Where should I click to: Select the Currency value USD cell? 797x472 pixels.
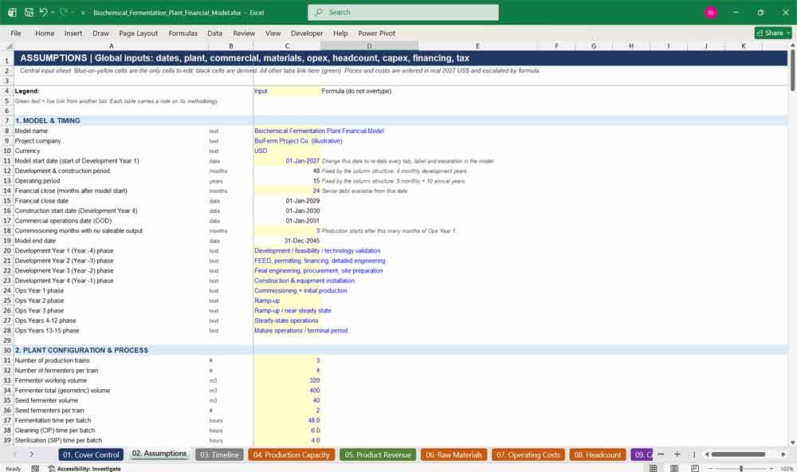(x=287, y=151)
